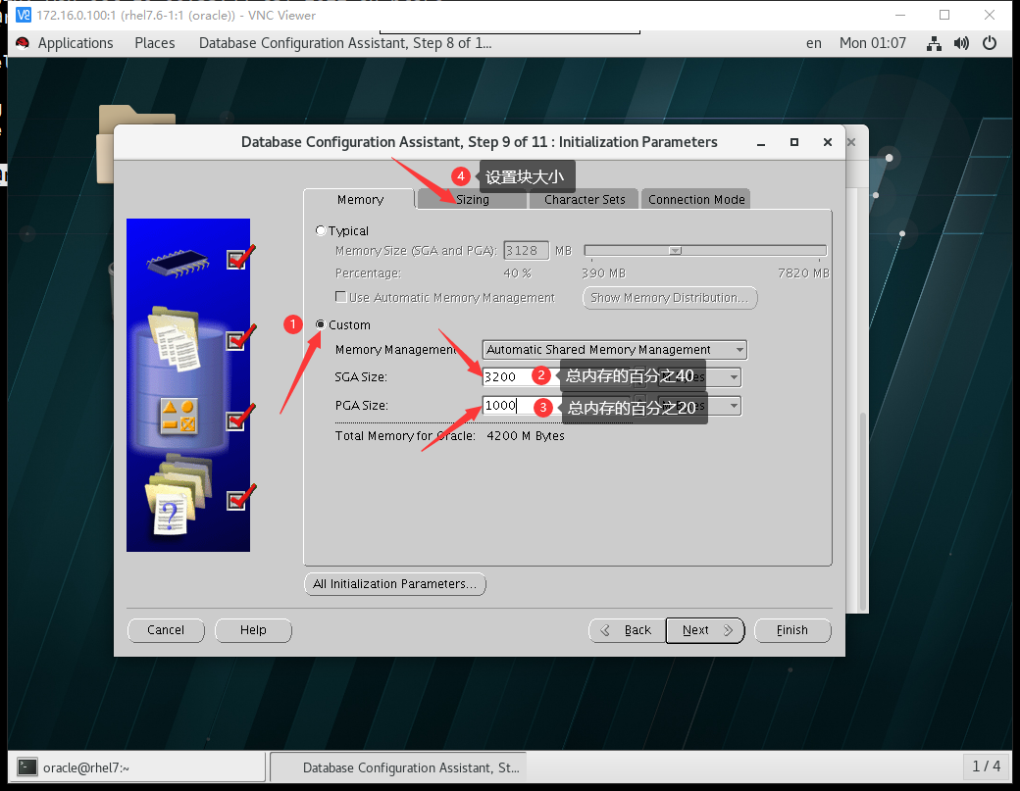Close the DBCA dialog window

[828, 142]
